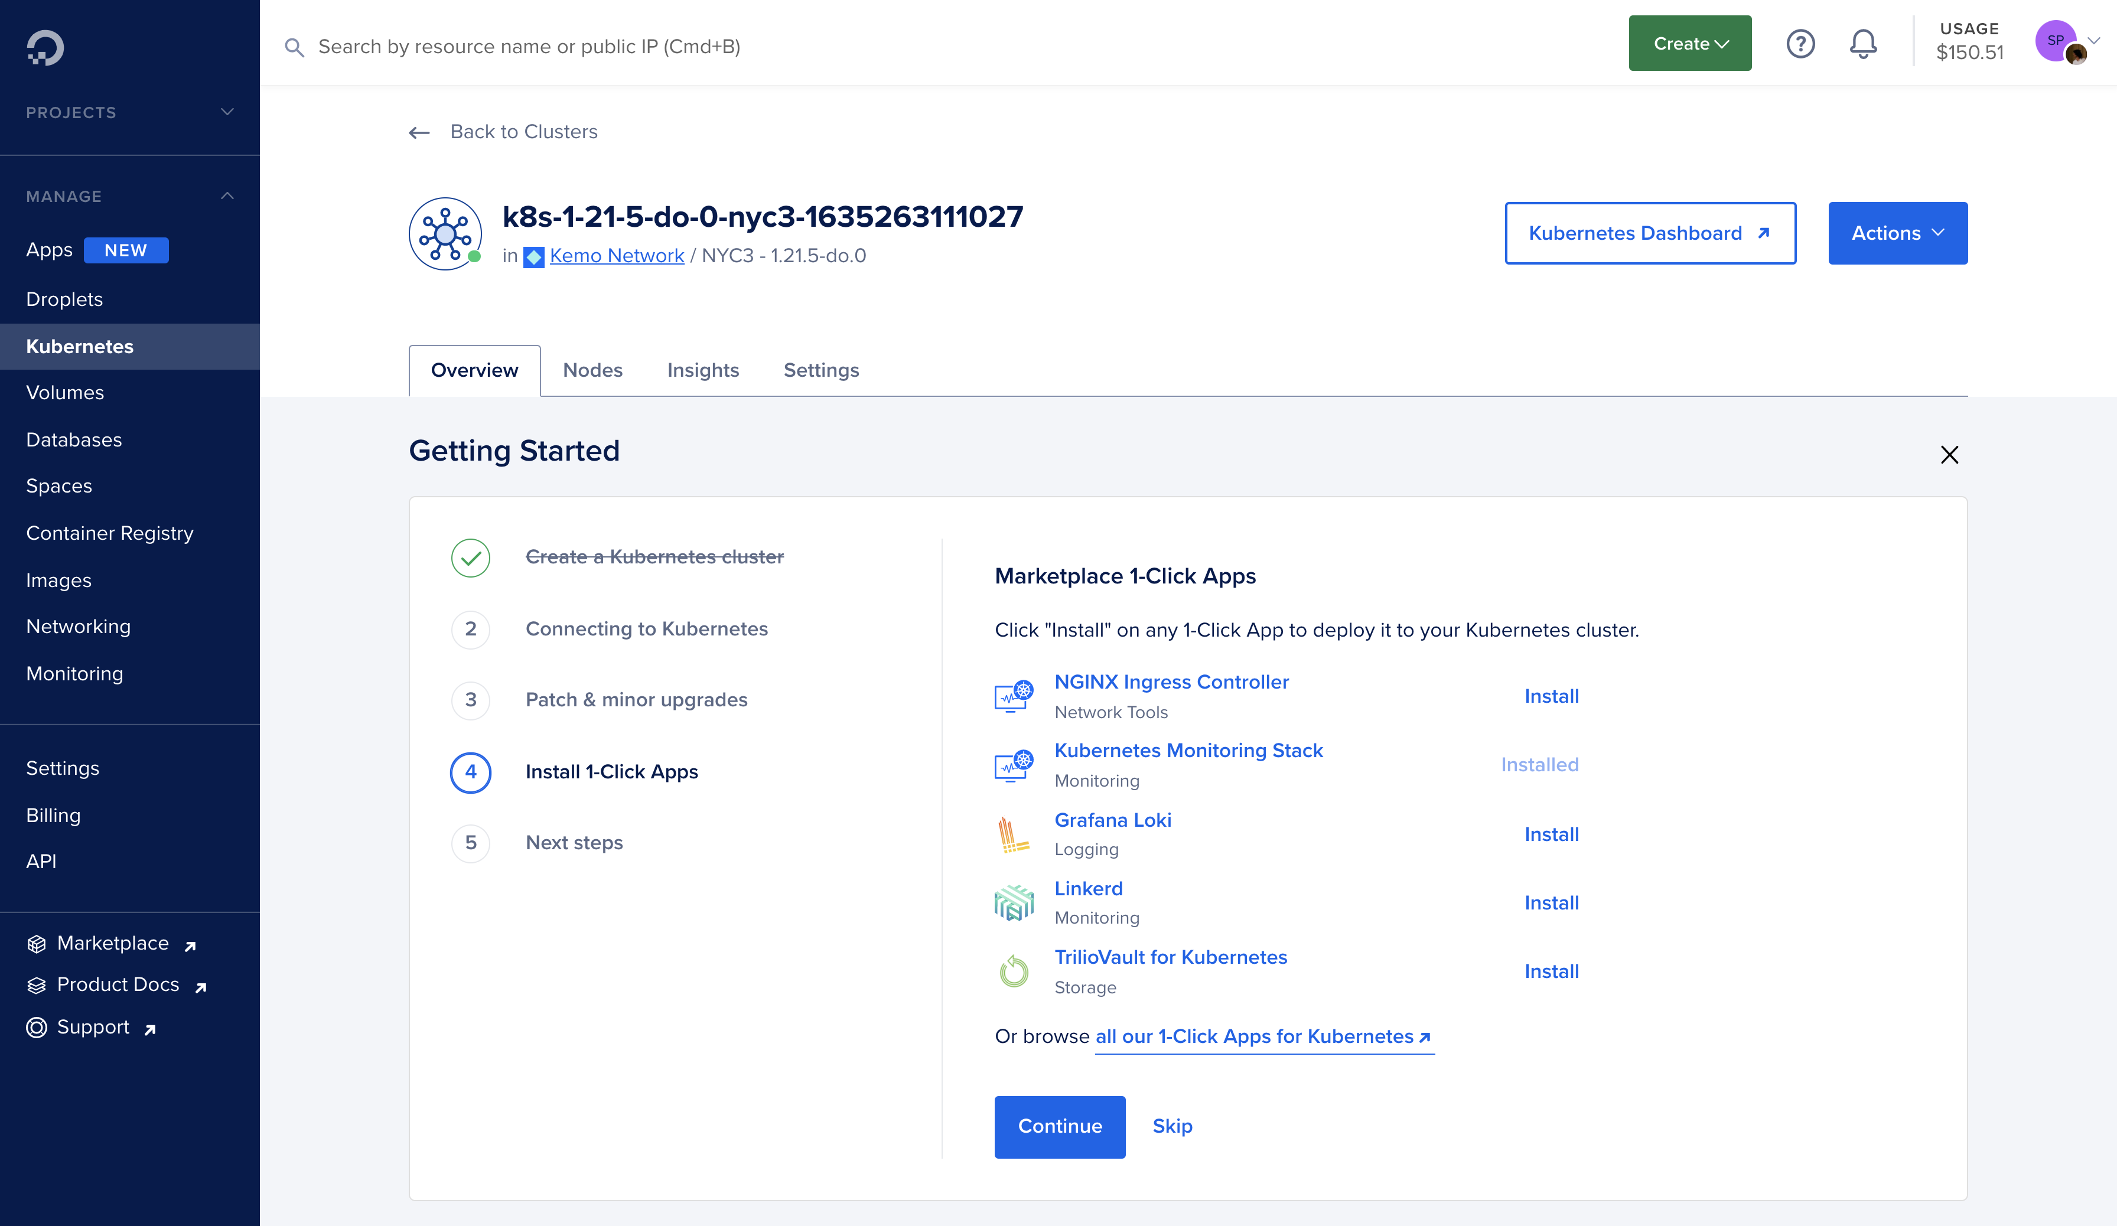Click the Grafana Loki app icon

click(1013, 834)
